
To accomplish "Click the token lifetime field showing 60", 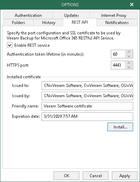I will [x=118, y=54].
